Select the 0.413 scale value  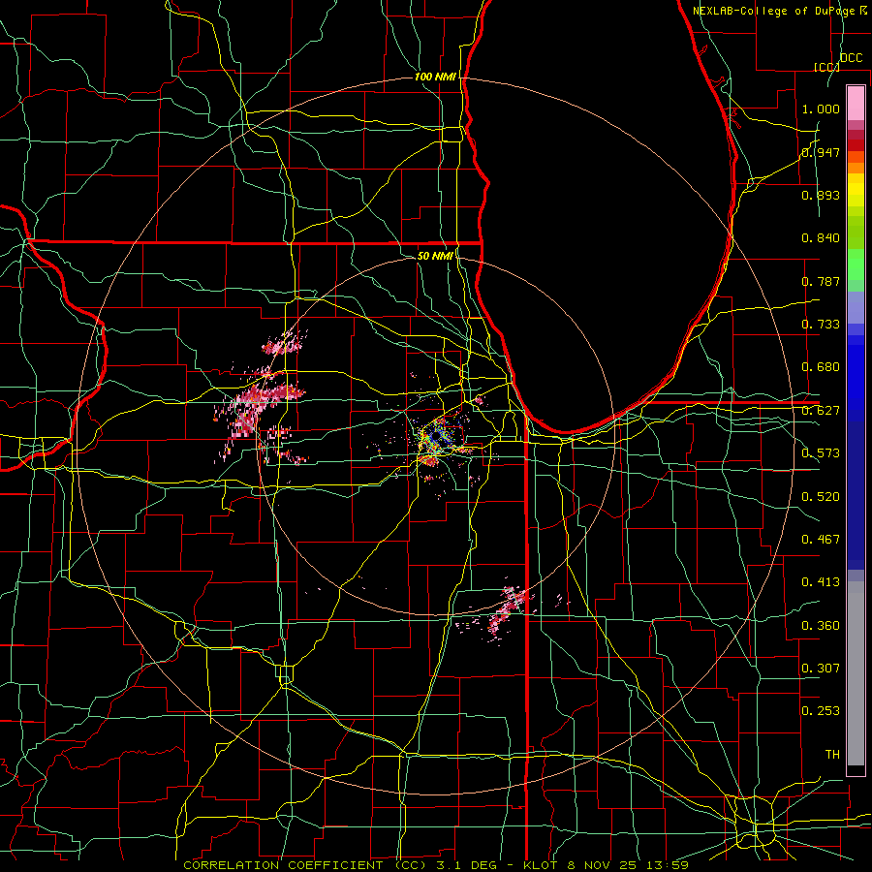tap(821, 582)
